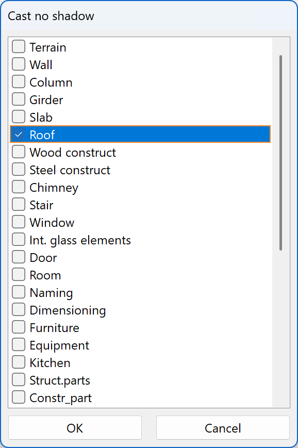Tick the Door checkbox
This screenshot has width=298, height=448.
18,257
